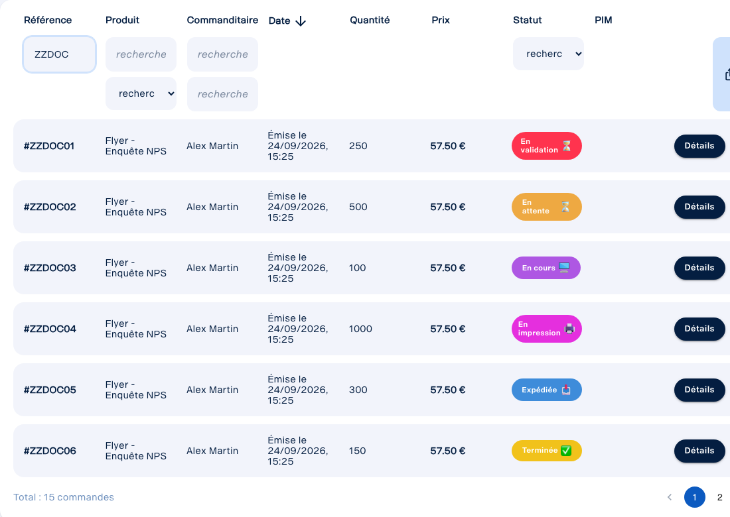
Task: Click the Produit column header
Action: [123, 20]
